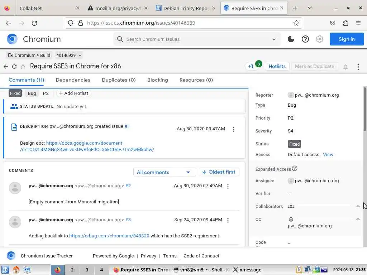
Task: Open the crbug.com/chromium/349320 link
Action: [x=109, y=236]
